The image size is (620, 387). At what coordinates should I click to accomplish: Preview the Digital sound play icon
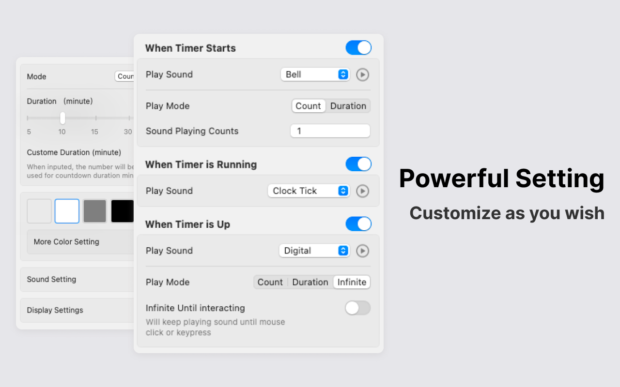(362, 251)
